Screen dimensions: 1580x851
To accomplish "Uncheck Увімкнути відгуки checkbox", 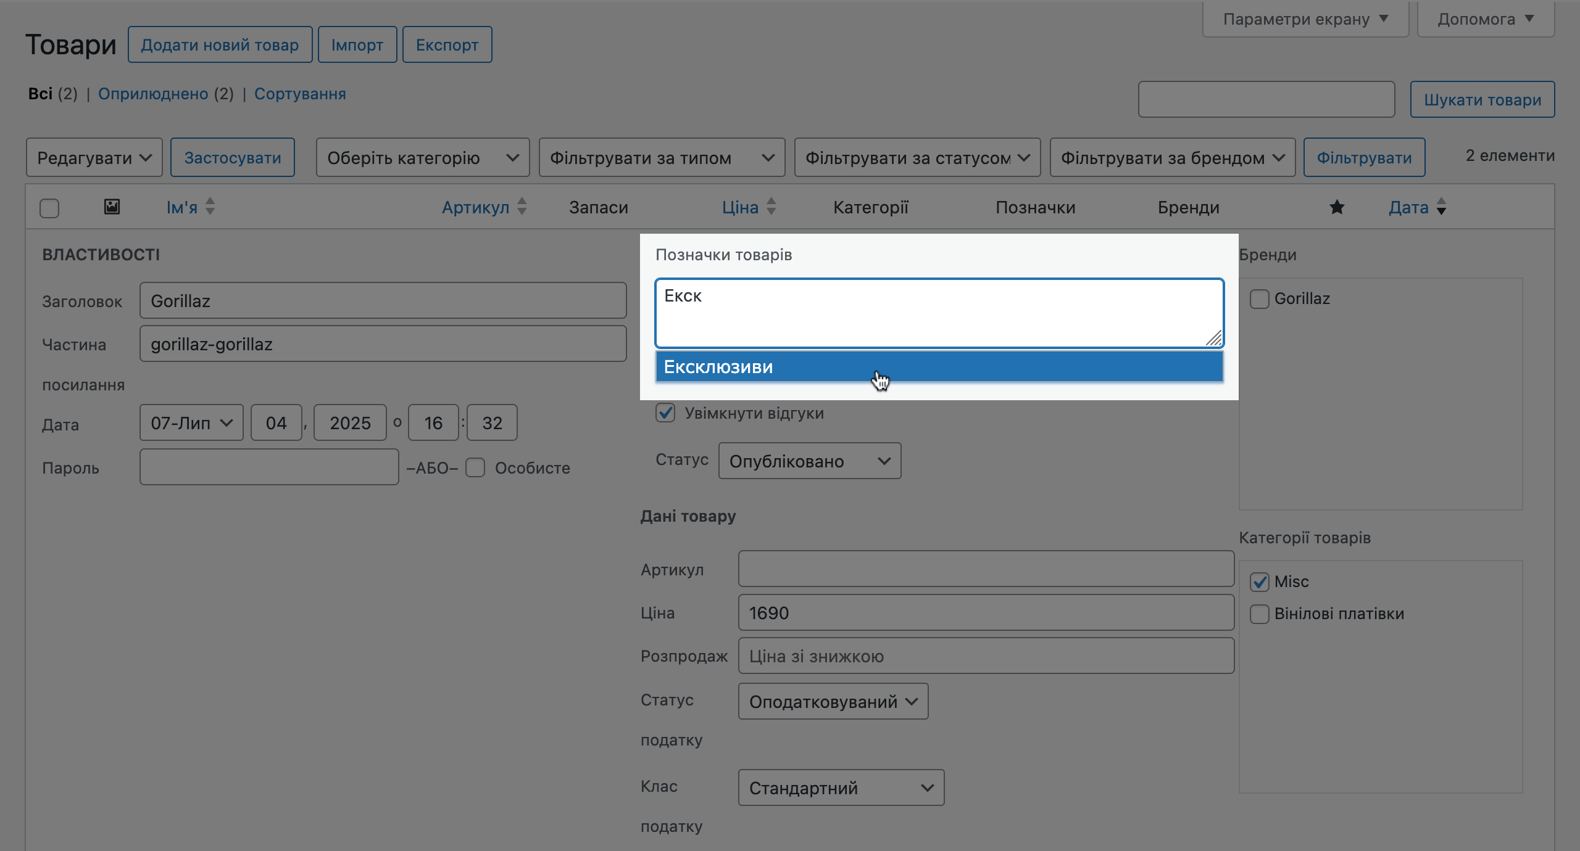I will [x=665, y=413].
